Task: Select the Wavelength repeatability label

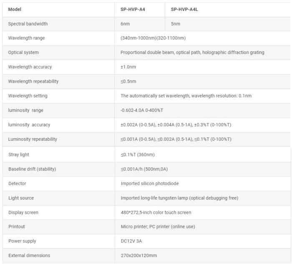Action: [33, 81]
